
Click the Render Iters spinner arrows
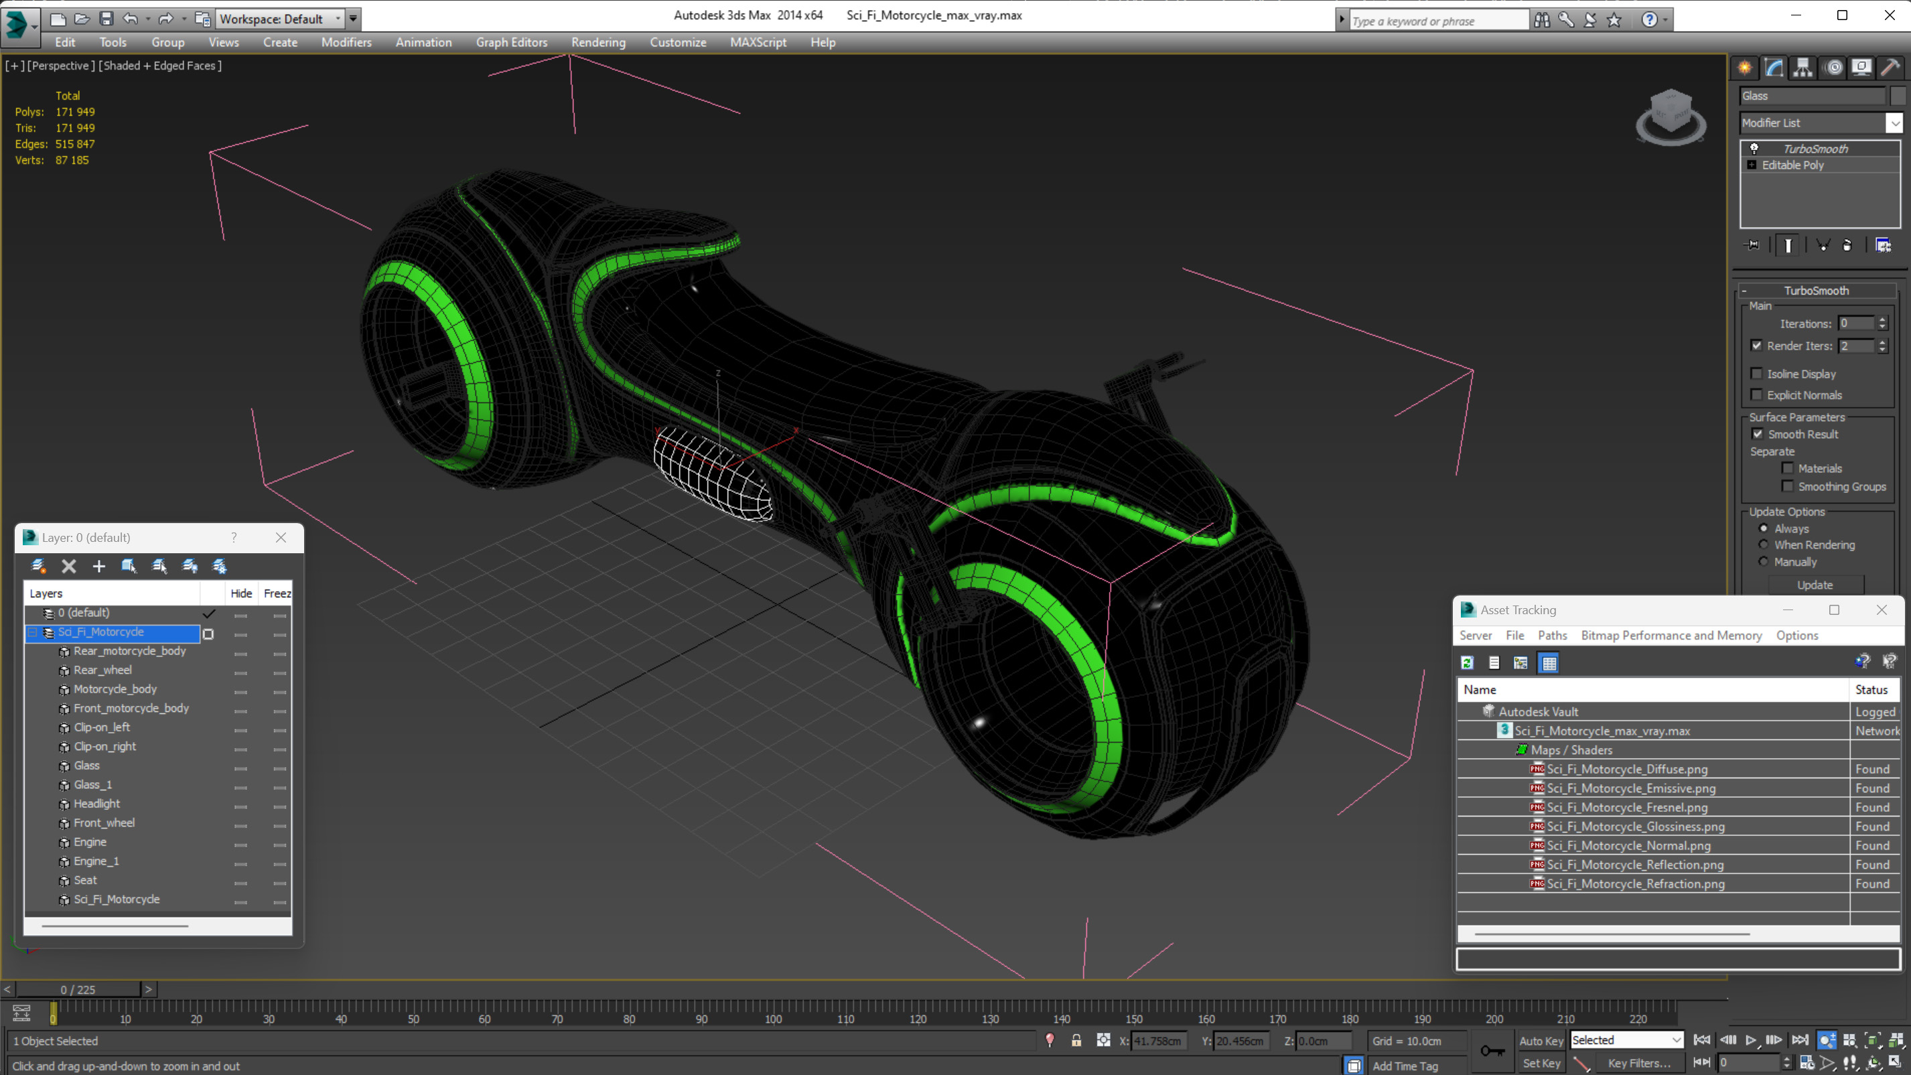[x=1882, y=346]
